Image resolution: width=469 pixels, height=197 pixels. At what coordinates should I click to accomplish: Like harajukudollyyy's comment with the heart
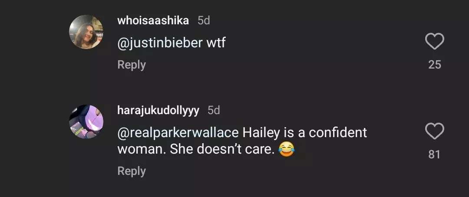coord(434,131)
